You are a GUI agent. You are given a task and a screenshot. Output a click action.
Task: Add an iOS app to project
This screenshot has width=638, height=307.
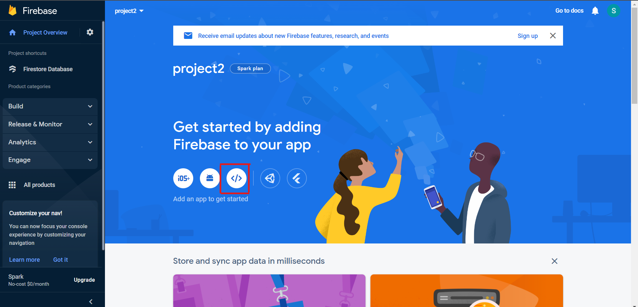click(x=183, y=178)
